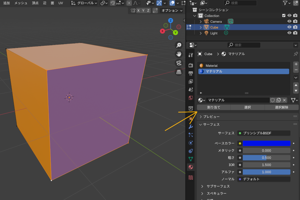Image resolution: width=300 pixels, height=200 pixels.
Task: Hide the Cube in the viewport
Action: [289, 27]
